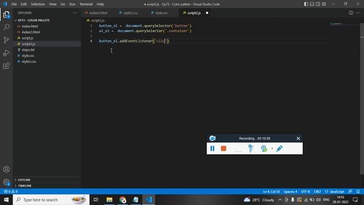Screen dimensions: 364x205
Task: Show hidden system tray icons
Action: coord(280,200)
